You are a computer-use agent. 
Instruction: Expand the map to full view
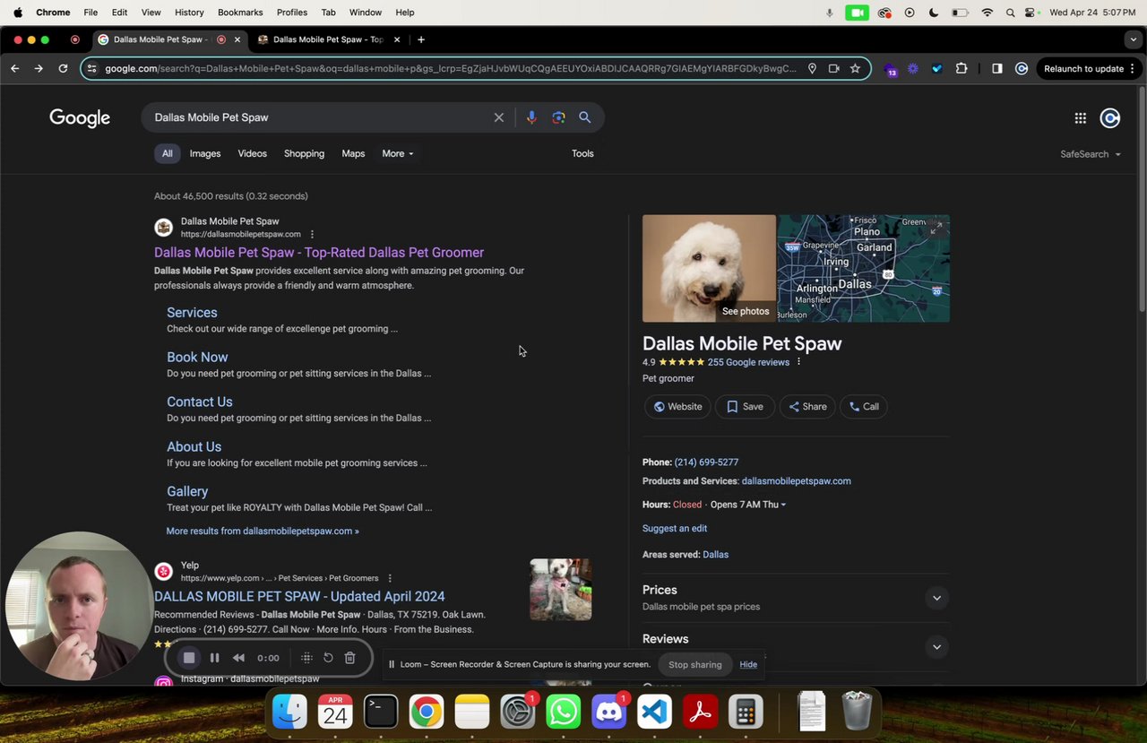pyautogui.click(x=936, y=229)
